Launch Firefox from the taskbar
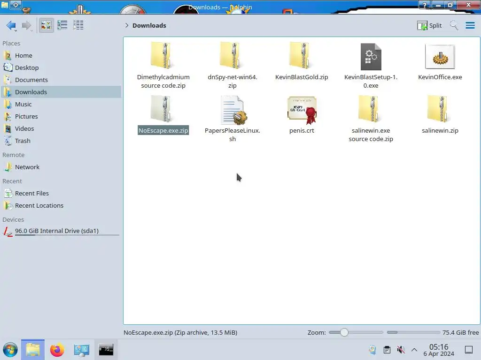 tap(57, 350)
